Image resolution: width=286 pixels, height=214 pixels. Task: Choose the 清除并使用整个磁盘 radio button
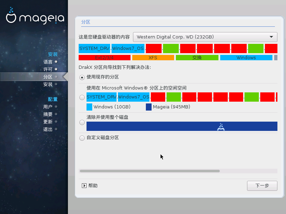[82, 123]
